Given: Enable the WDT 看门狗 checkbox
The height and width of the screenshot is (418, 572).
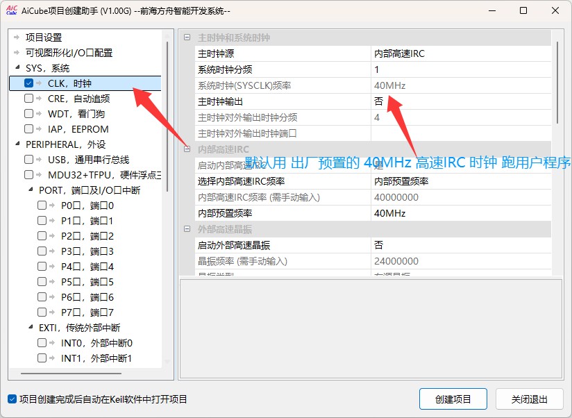Looking at the screenshot, I should point(29,114).
